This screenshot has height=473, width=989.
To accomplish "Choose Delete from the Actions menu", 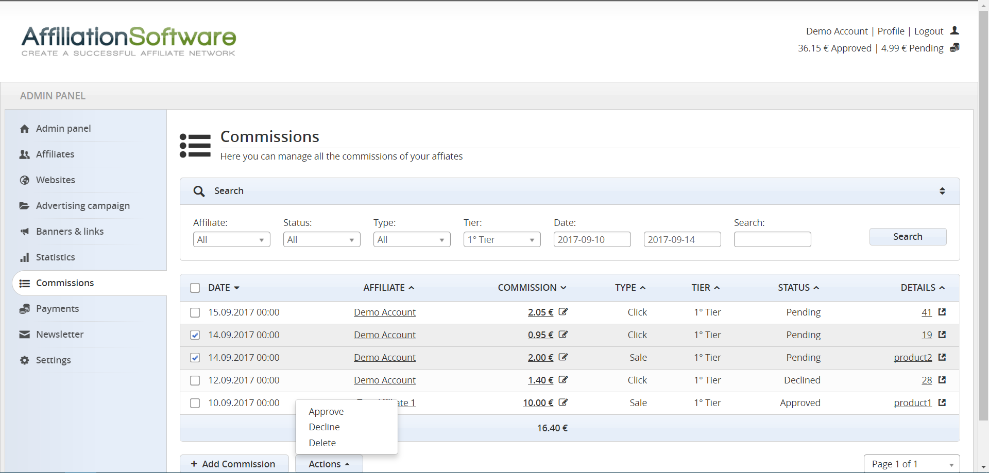I will [322, 443].
